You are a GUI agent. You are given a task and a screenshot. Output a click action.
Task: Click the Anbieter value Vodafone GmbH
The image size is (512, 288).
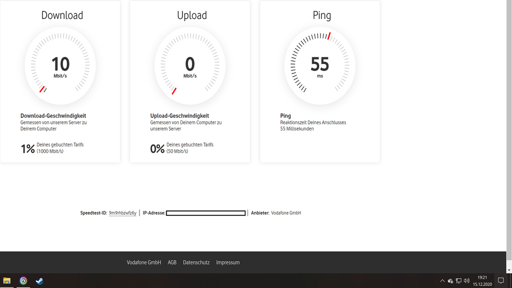point(286,213)
